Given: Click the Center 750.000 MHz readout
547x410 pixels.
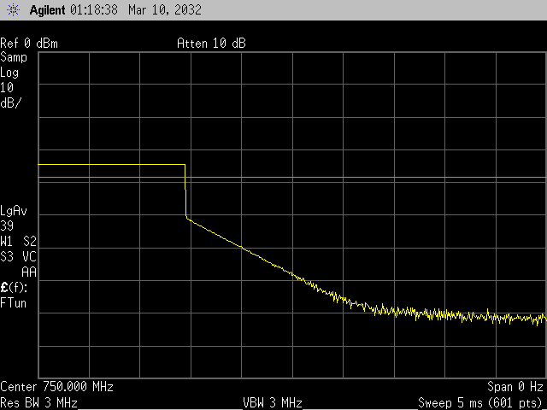Looking at the screenshot, I should tap(57, 387).
